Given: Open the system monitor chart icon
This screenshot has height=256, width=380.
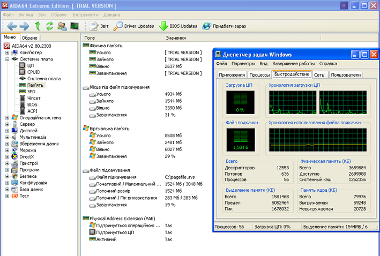Looking at the screenshot, I should click(x=74, y=26).
